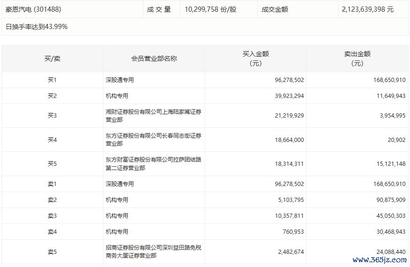Open 东方证券长春同志街证券营业部 entry
Image resolution: width=410 pixels, height=267 pixels.
point(154,140)
